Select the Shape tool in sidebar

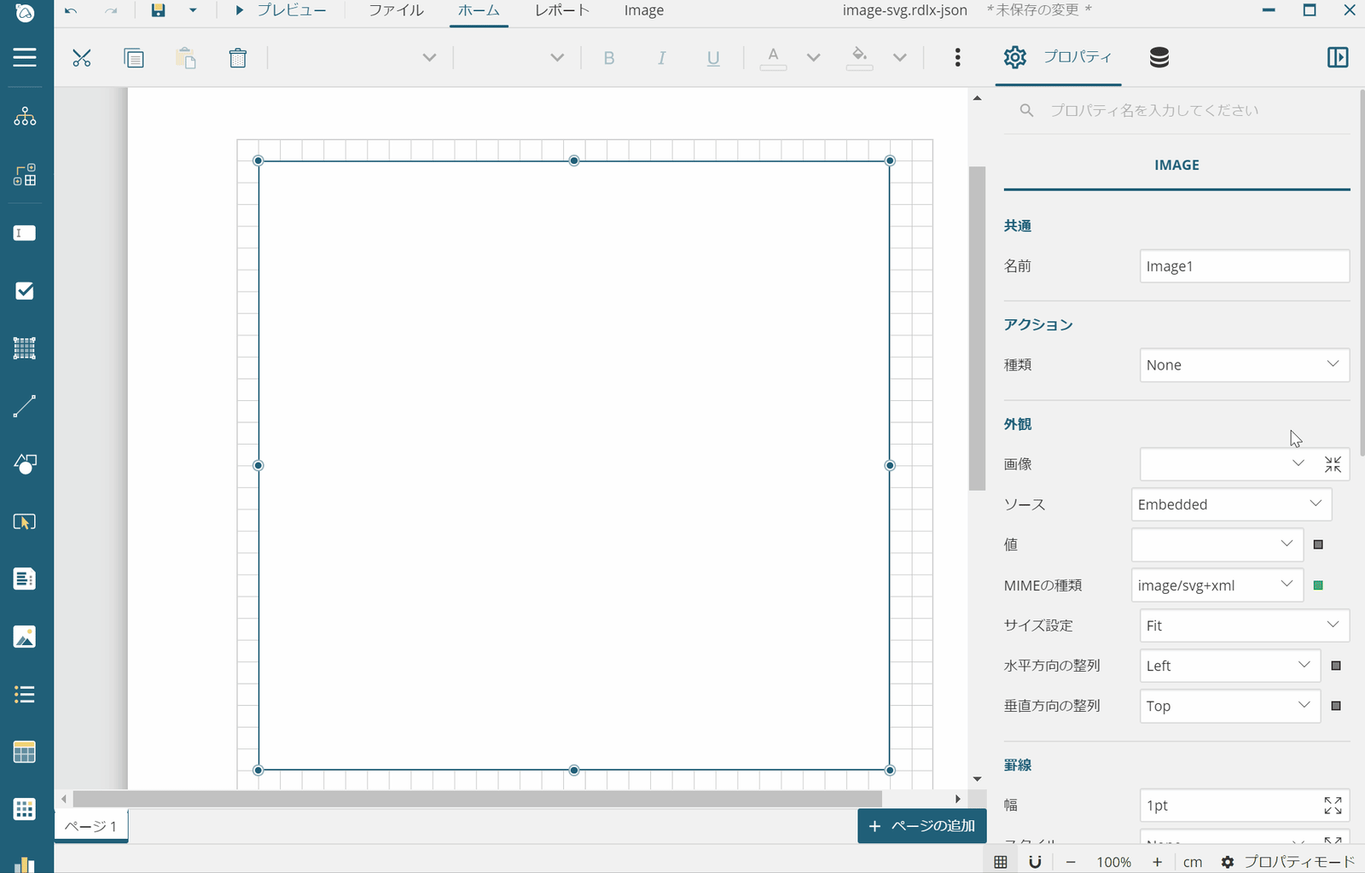click(25, 463)
